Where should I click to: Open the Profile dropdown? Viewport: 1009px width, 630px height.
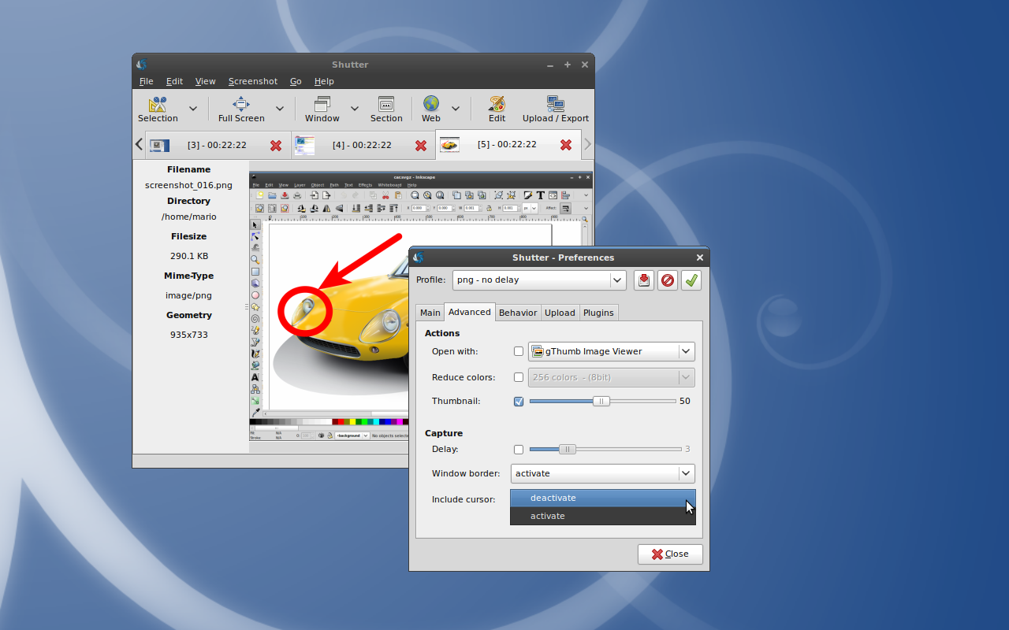(x=539, y=280)
